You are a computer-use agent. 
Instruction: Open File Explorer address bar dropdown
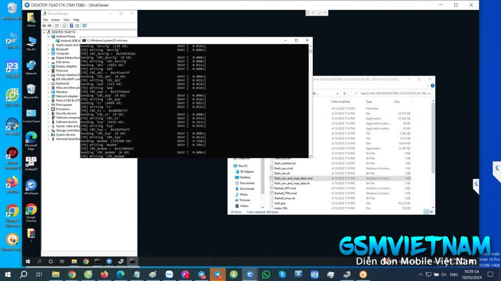[337, 93]
